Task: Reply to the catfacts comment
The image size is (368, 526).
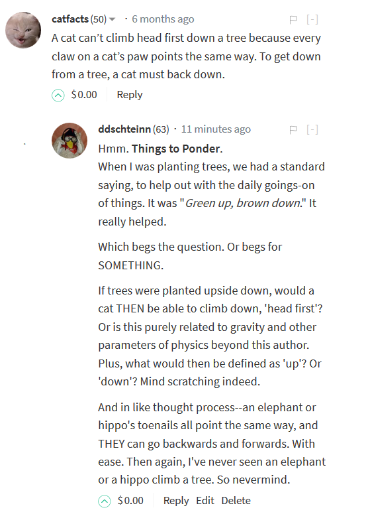Action: tap(130, 95)
